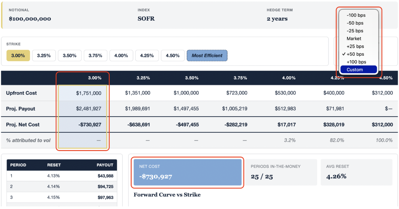The width and height of the screenshot is (399, 209).
Task: Click the 4.00% column header
Action: [x=289, y=78]
